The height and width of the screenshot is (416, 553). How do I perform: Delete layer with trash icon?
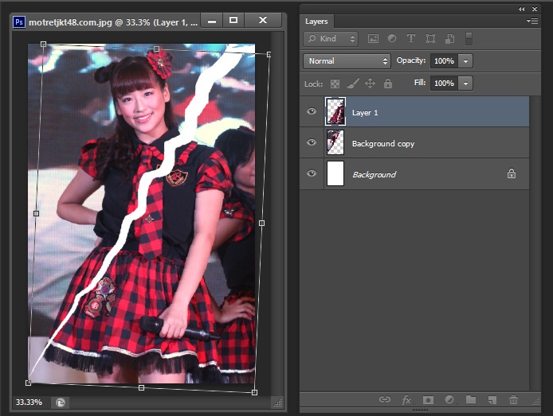click(x=513, y=400)
